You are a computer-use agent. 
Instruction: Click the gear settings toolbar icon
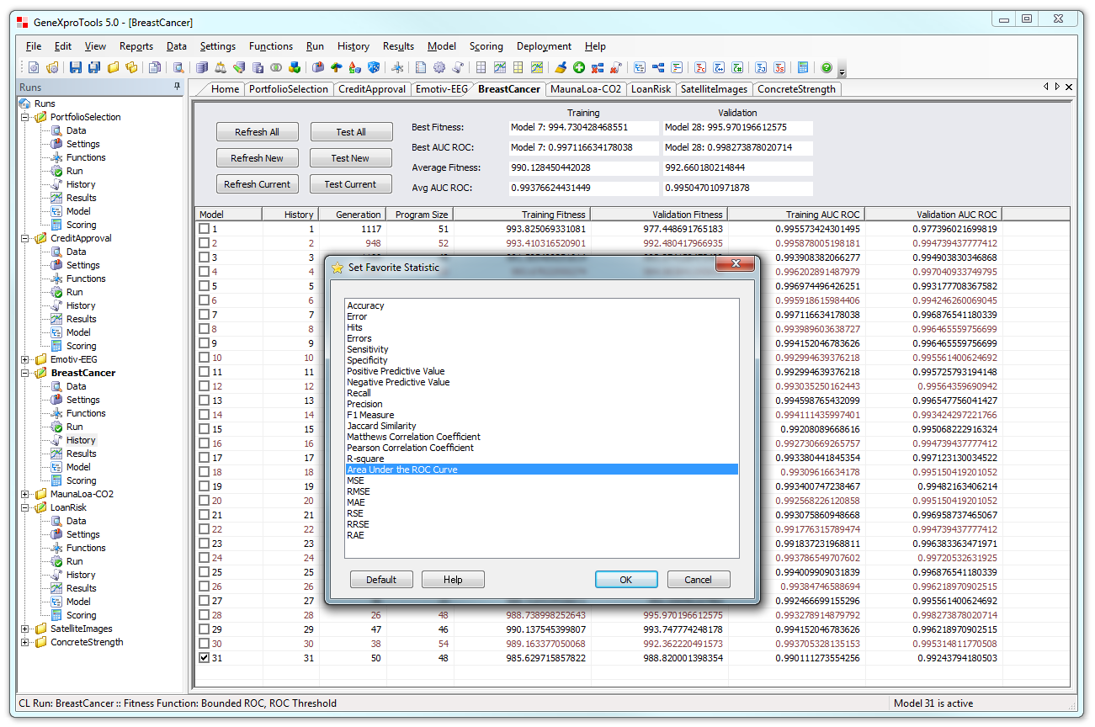(439, 67)
